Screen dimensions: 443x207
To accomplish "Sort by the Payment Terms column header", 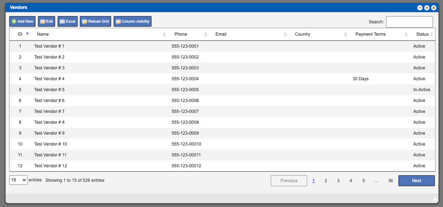I will pyautogui.click(x=370, y=34).
